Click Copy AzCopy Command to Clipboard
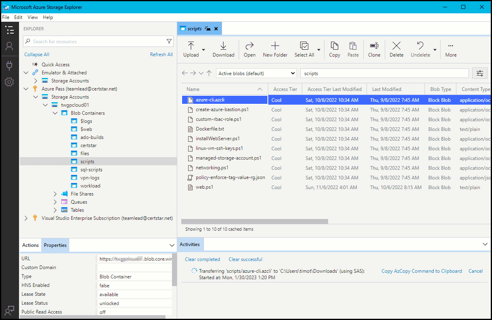The image size is (492, 320). [x=422, y=271]
